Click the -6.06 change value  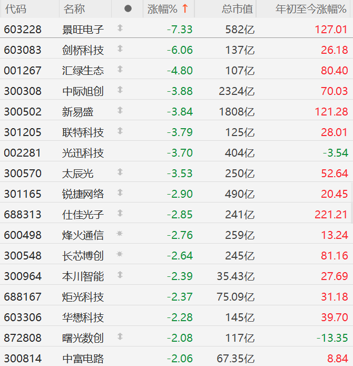pyautogui.click(x=180, y=50)
